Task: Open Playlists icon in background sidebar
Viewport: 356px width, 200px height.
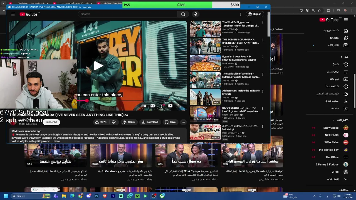Action: click(346, 72)
